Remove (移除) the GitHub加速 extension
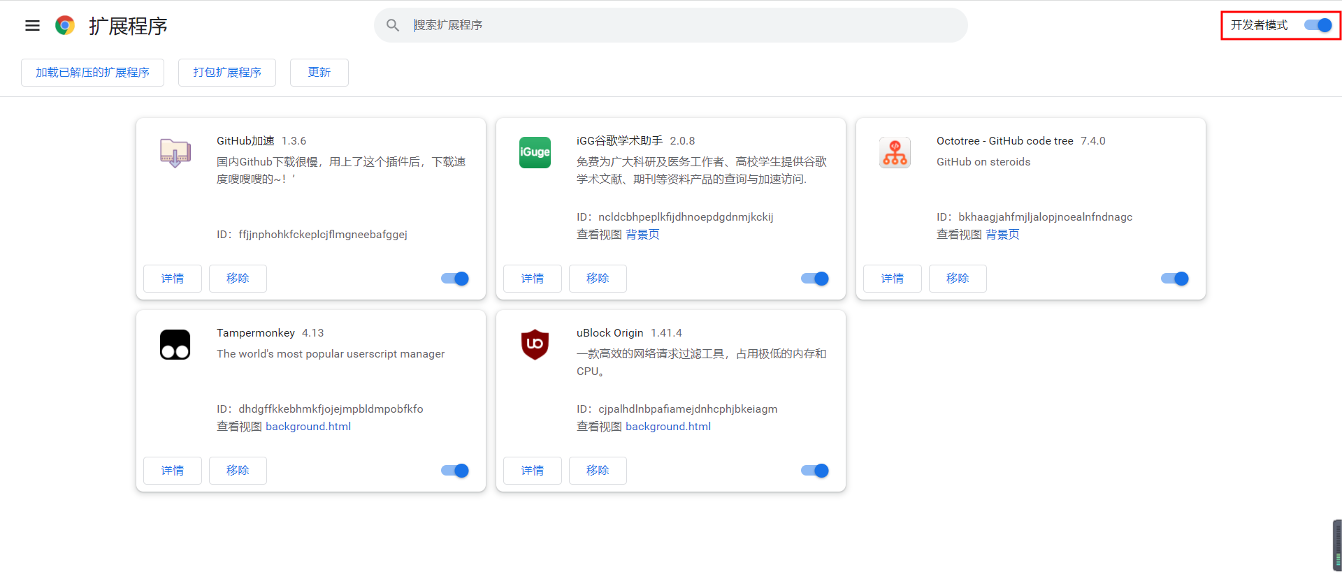The height and width of the screenshot is (581, 1342). coord(238,279)
